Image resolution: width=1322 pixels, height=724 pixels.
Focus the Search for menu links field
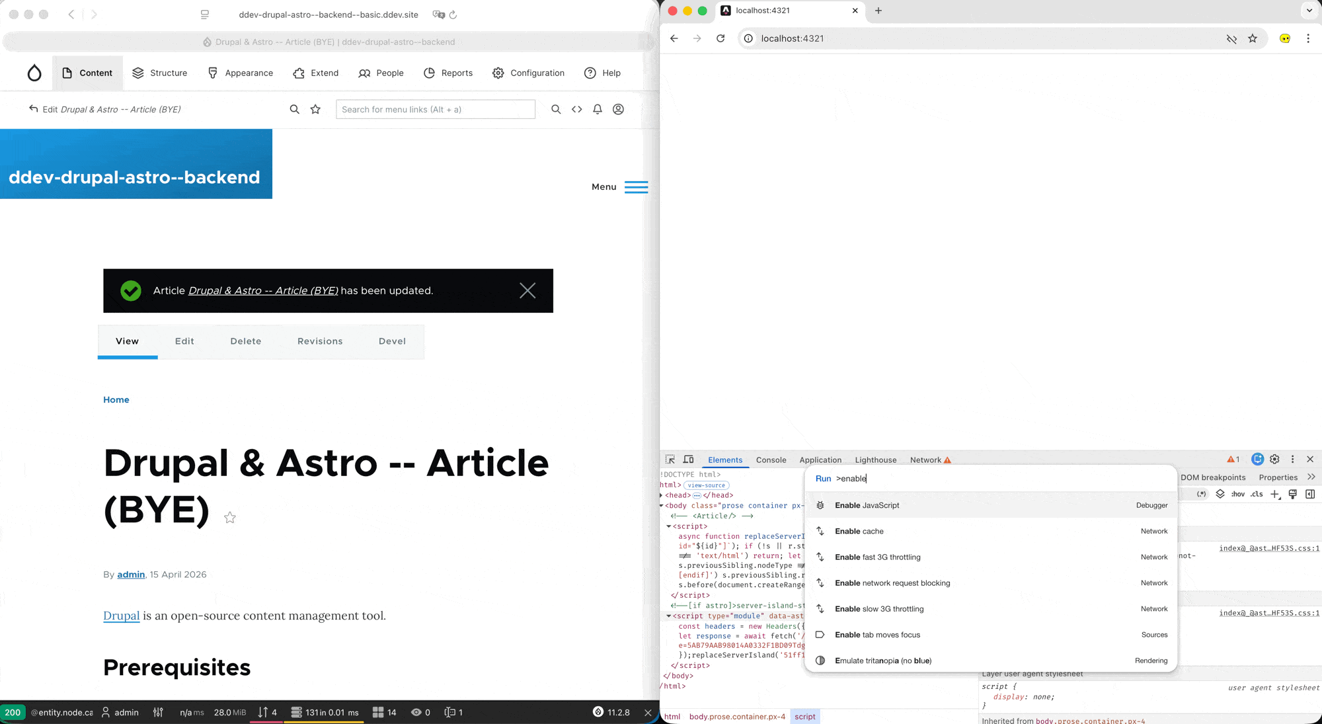tap(436, 109)
